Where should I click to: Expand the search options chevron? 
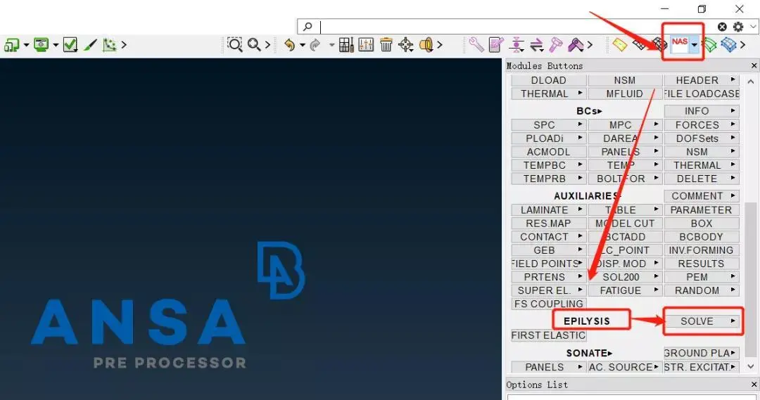tap(753, 27)
